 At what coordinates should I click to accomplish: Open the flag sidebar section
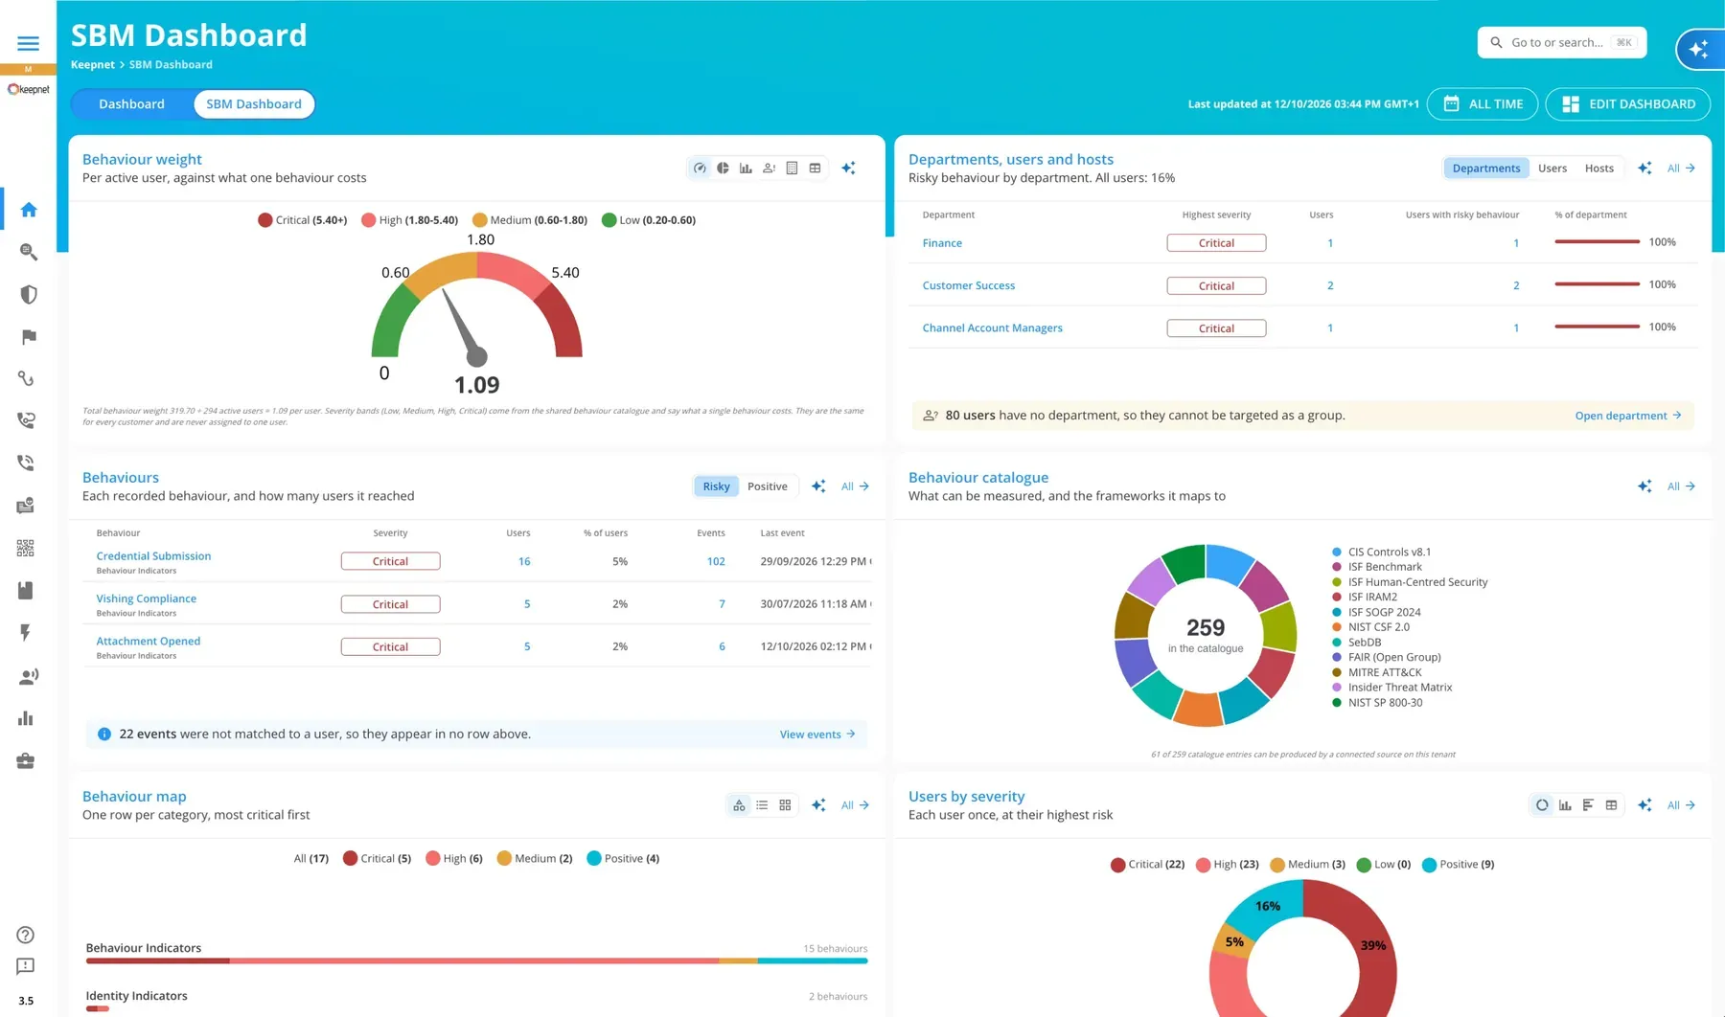28,336
